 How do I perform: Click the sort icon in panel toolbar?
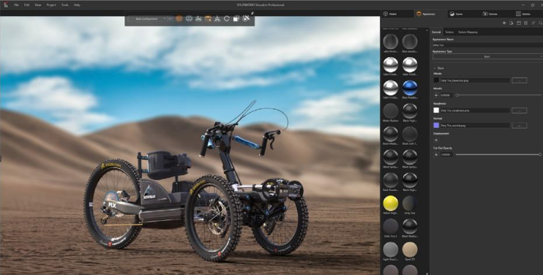click(533, 23)
